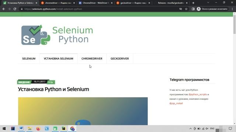Open File Explorer from the taskbar
Screen dimensions: 236x132
tap(29, 129)
